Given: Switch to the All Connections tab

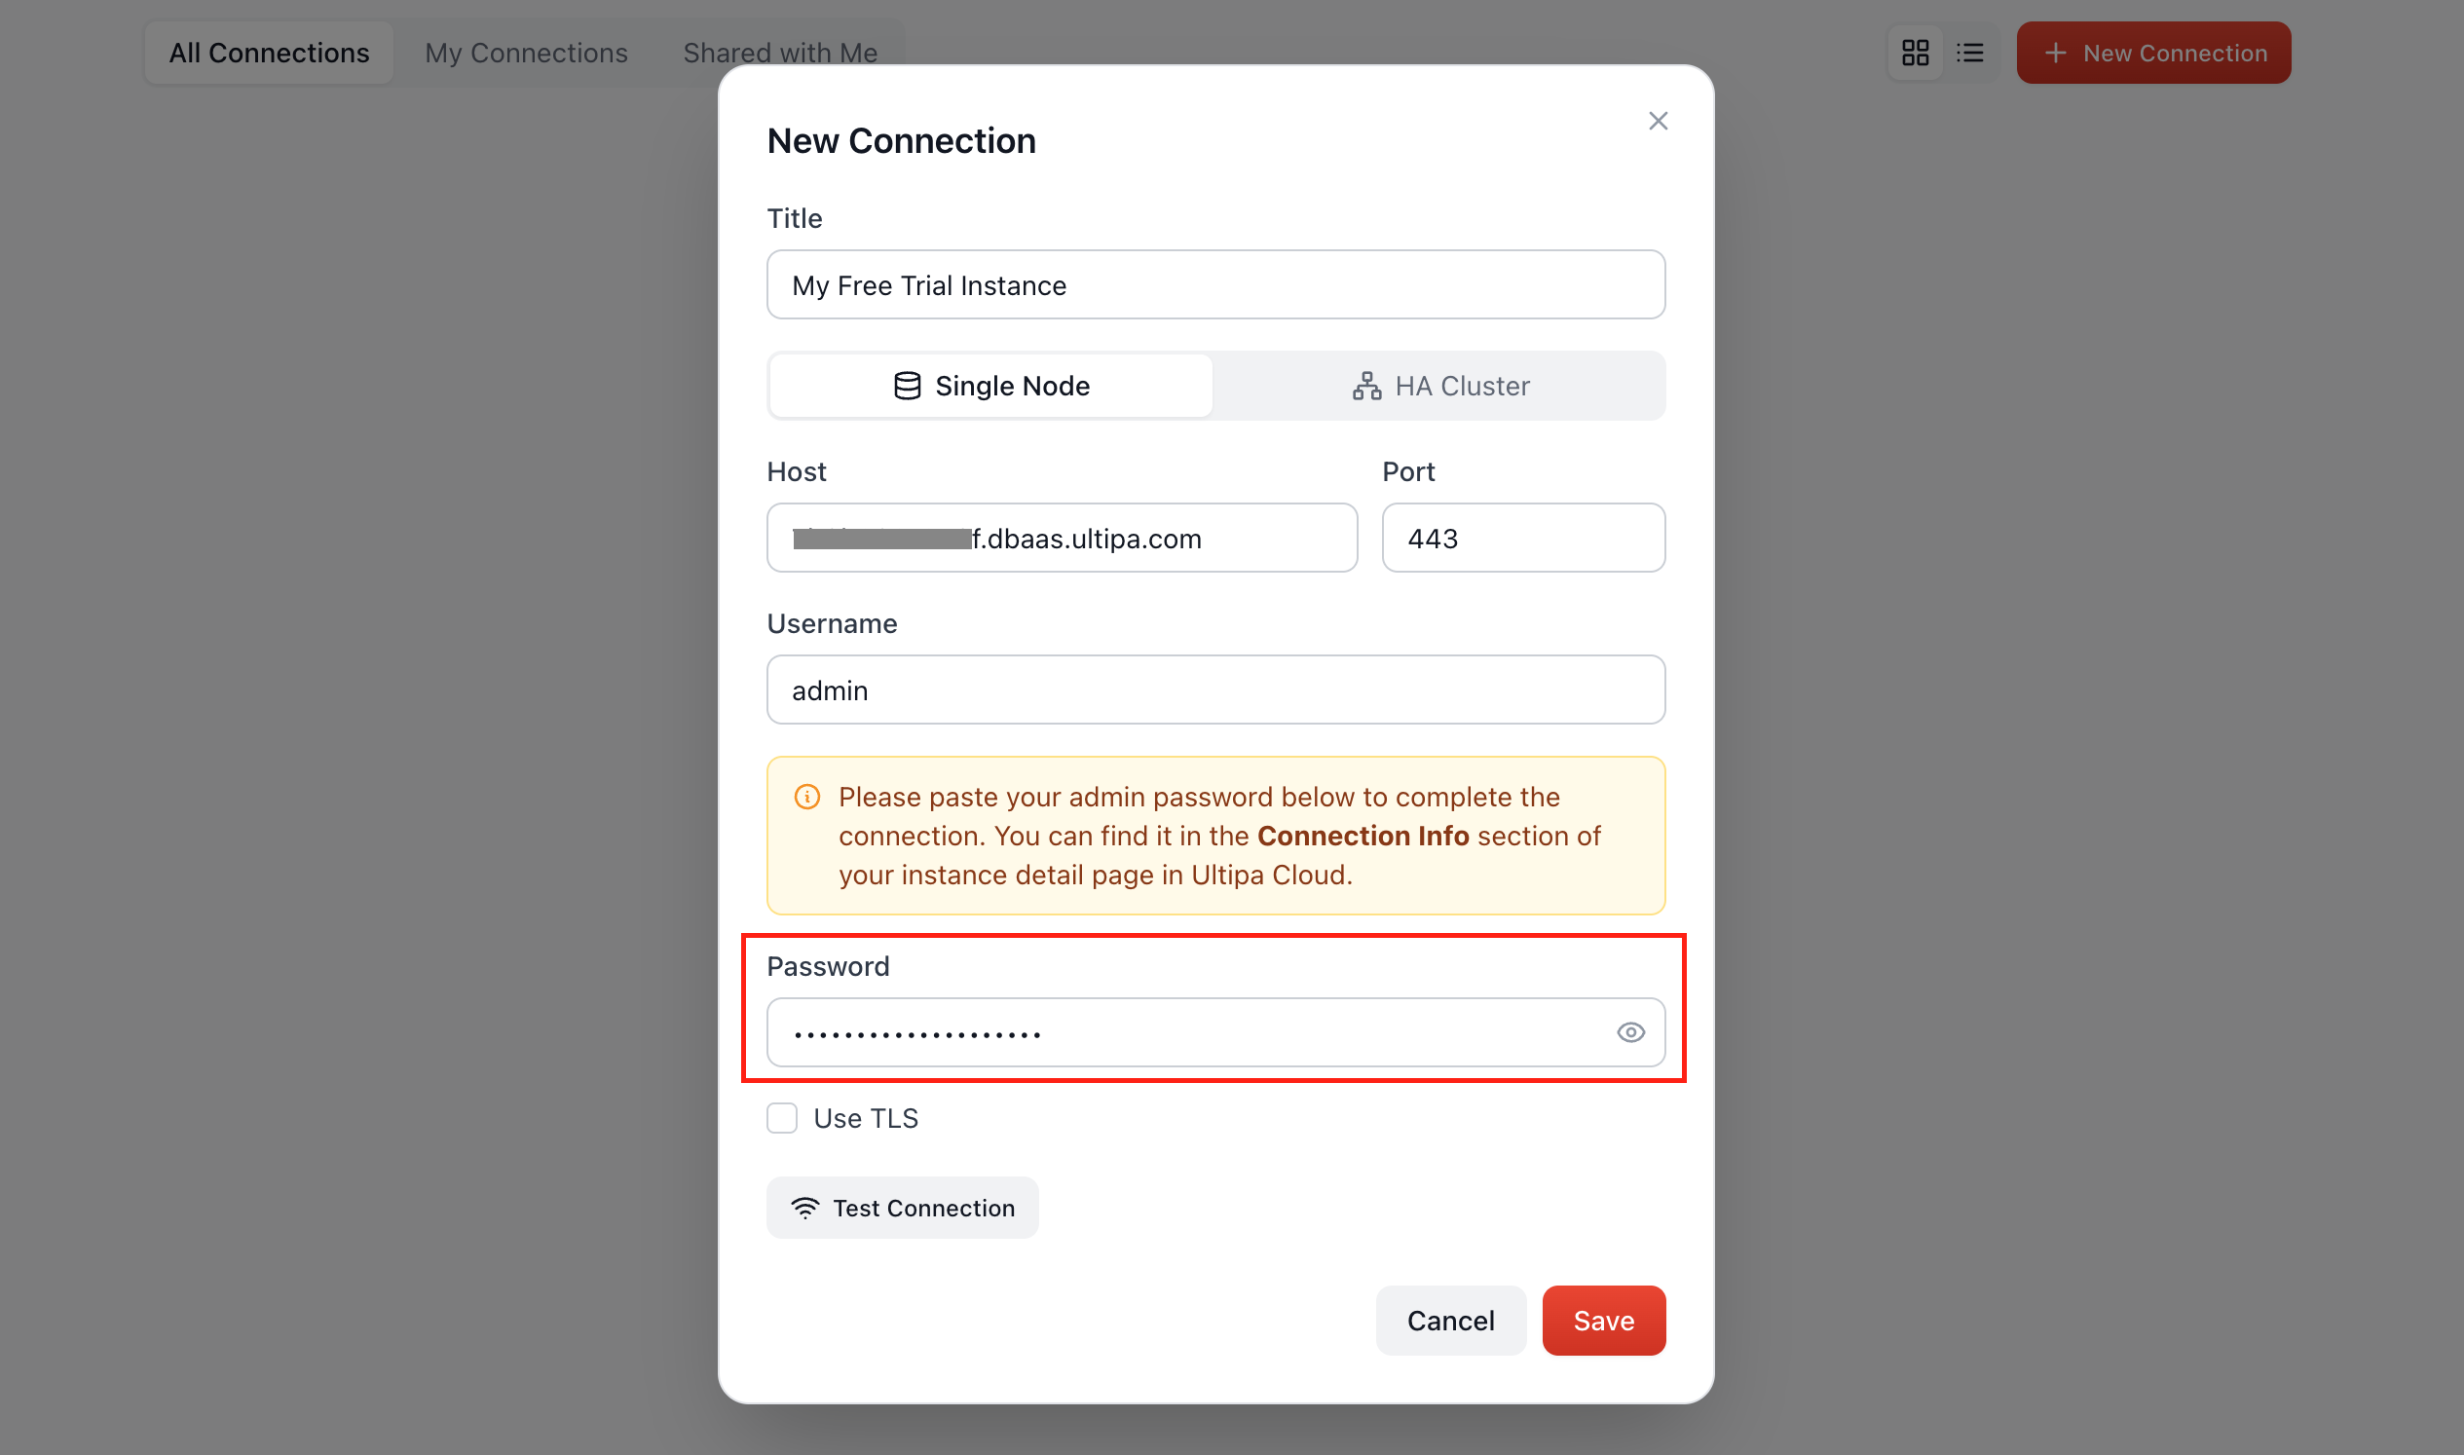Looking at the screenshot, I should pyautogui.click(x=269, y=53).
